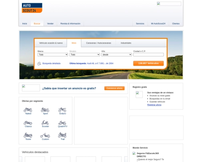Switch to Caravanas / Autocaravanas tab

[x=99, y=43]
